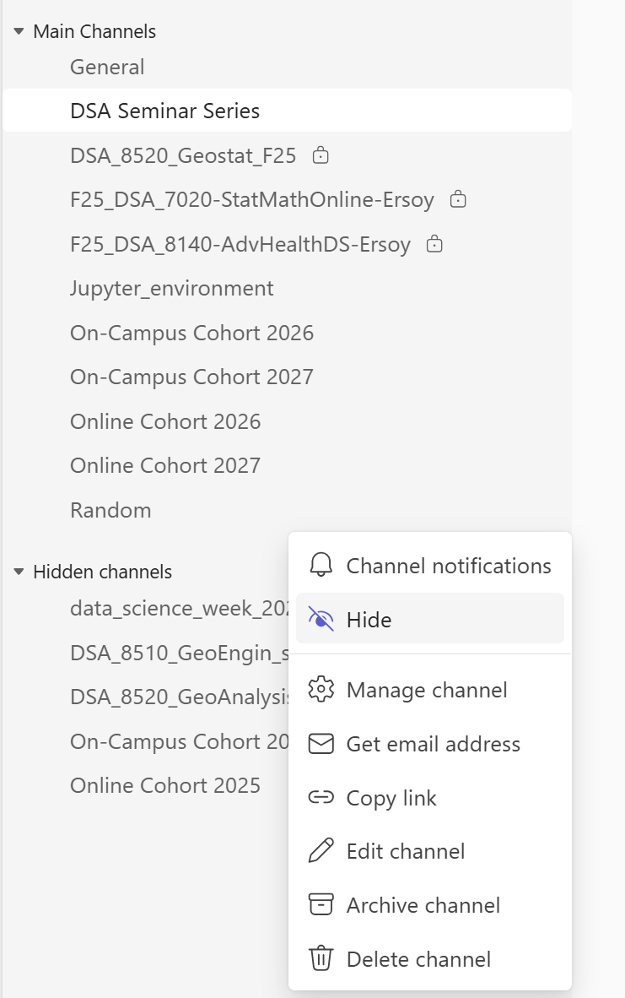Image resolution: width=625 pixels, height=998 pixels.
Task: Click lock icon beside F25_DSA_8140-AdvHealthDS-Ersoy
Action: coord(434,244)
